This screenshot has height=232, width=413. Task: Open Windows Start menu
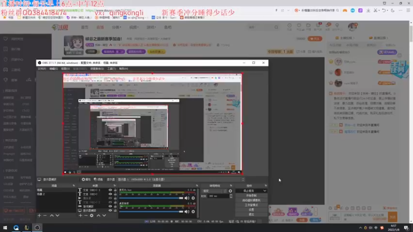click(x=5, y=227)
